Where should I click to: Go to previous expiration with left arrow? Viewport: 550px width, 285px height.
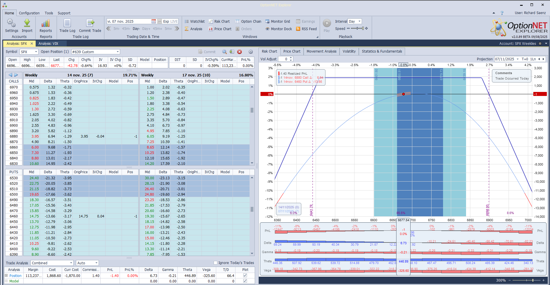10,75
